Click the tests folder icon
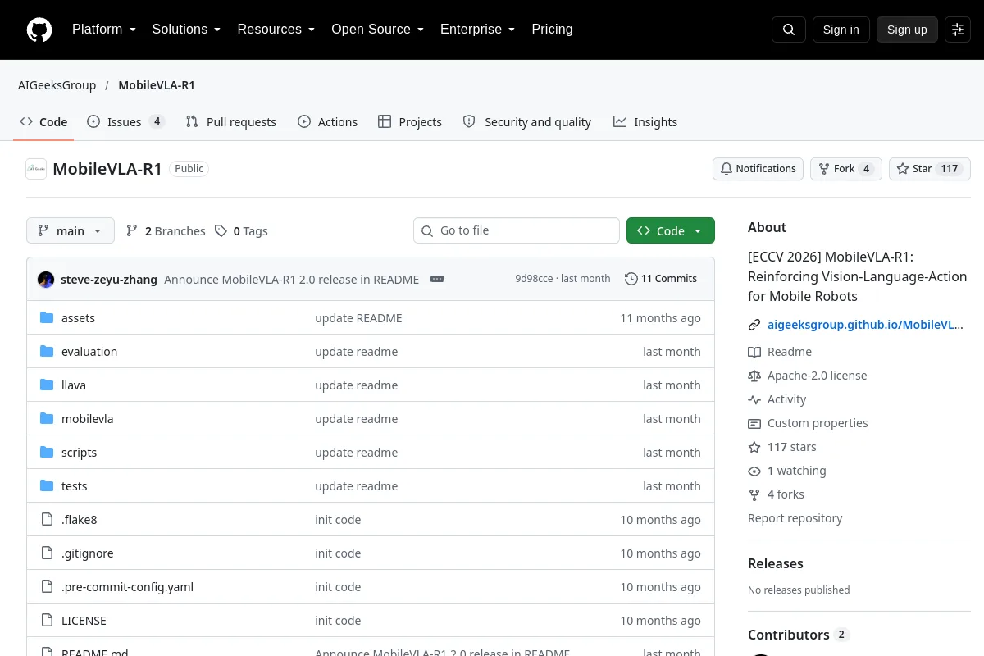 point(47,486)
